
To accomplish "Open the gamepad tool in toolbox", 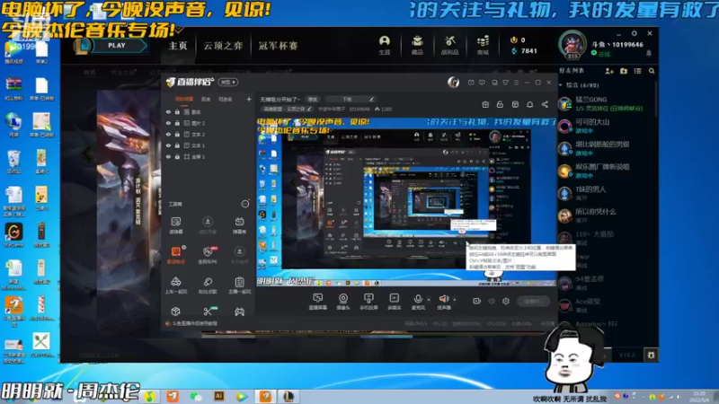I will (239, 312).
